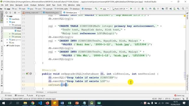Click Attach Debugger to Android Process icon
Image resolution: width=189 pixels, height=106 pixels.
click(154, 9)
